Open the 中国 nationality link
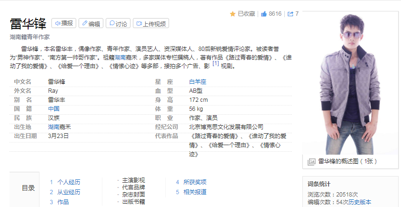This screenshot has width=401, height=207. tap(54, 109)
